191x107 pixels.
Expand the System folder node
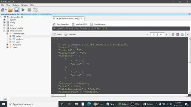(4, 20)
